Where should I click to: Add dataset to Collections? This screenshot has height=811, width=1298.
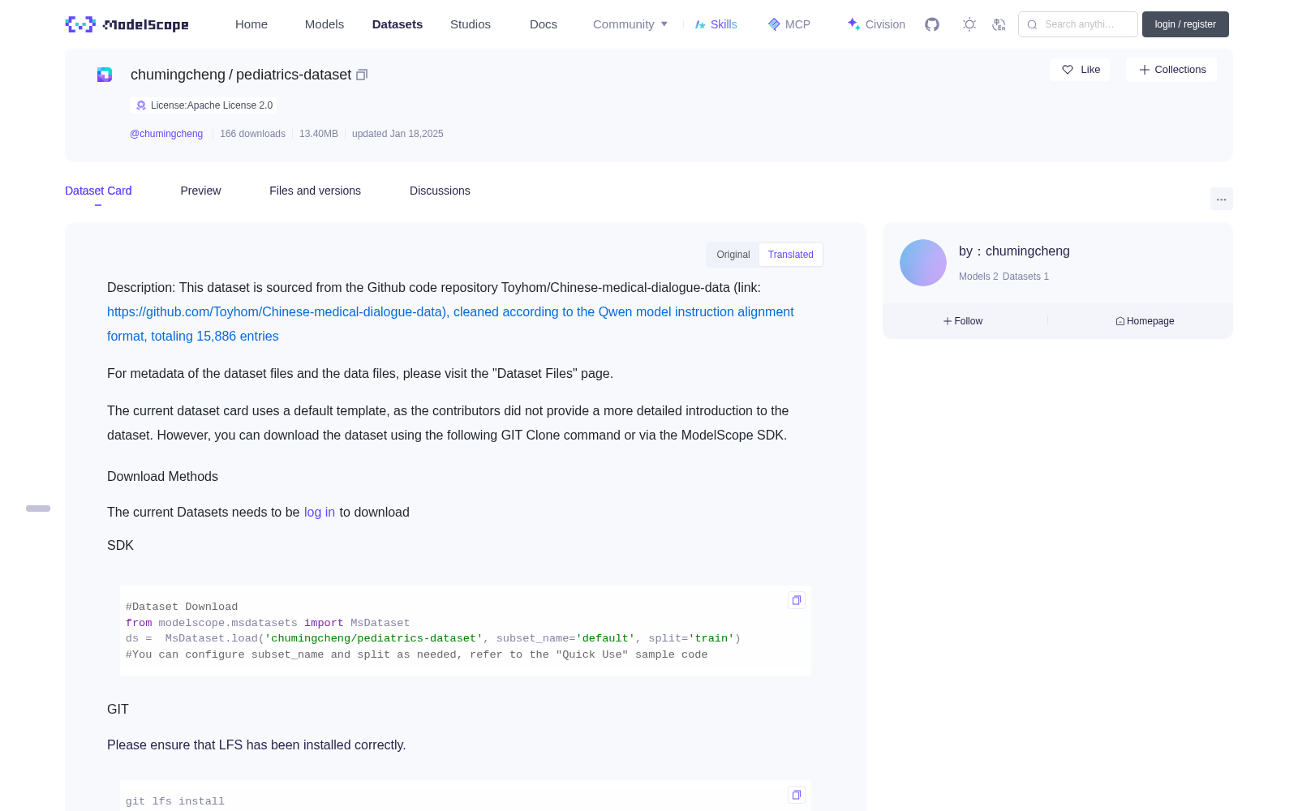coord(1171,70)
